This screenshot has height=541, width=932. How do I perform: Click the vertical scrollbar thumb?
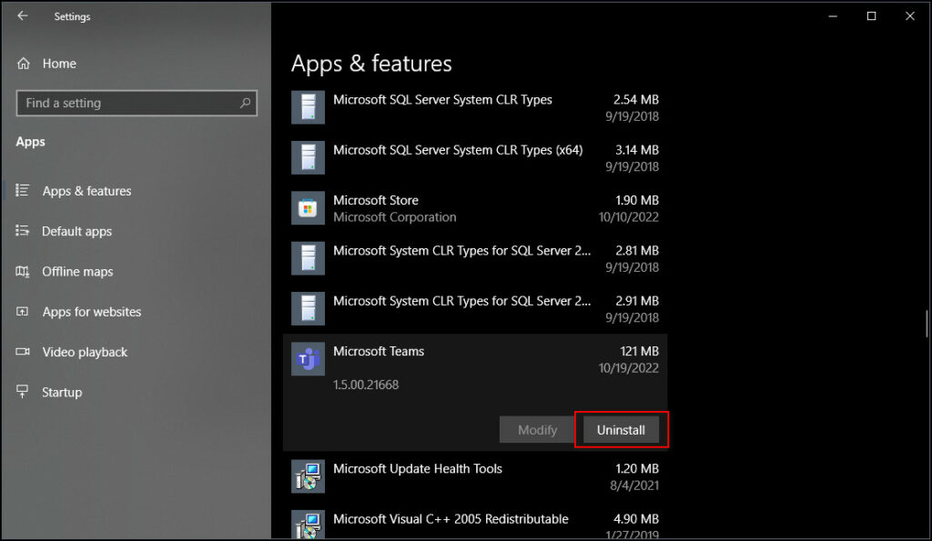[927, 324]
